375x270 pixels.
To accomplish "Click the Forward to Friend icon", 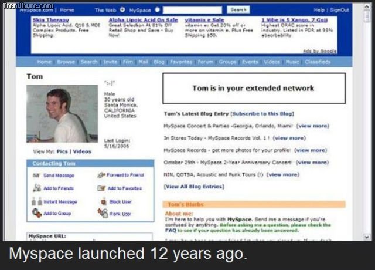I will coord(102,175).
